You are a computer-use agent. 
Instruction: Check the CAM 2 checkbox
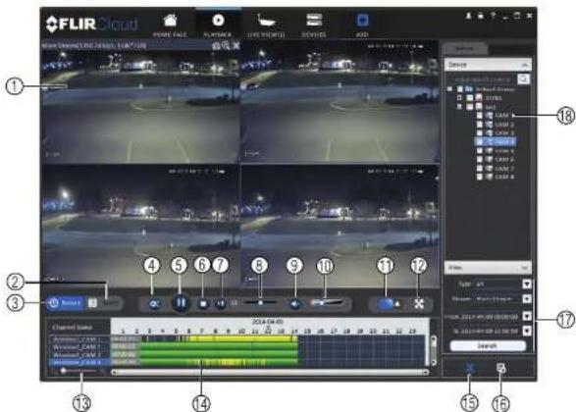coord(480,125)
